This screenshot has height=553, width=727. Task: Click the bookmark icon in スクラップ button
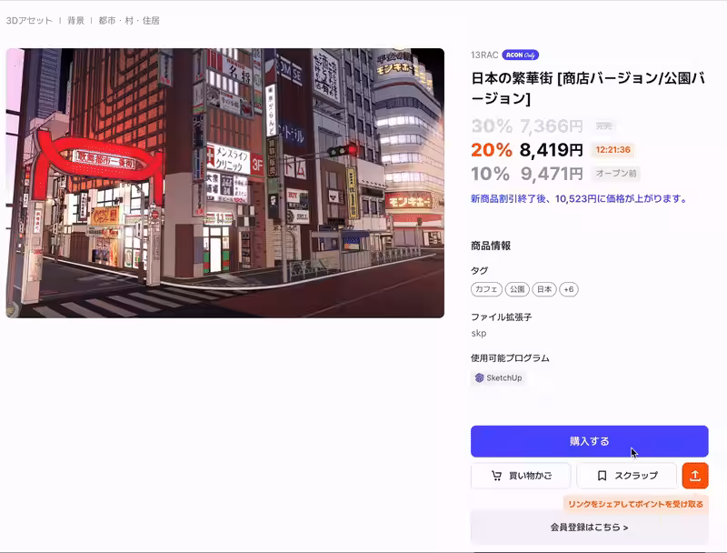pyautogui.click(x=602, y=475)
